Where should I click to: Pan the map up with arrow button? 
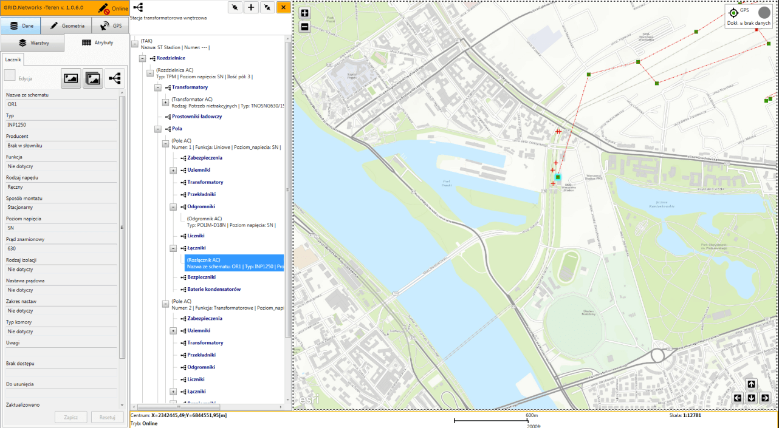tap(751, 384)
